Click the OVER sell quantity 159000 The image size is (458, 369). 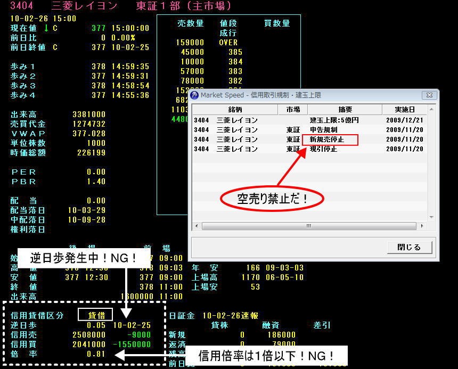click(190, 43)
